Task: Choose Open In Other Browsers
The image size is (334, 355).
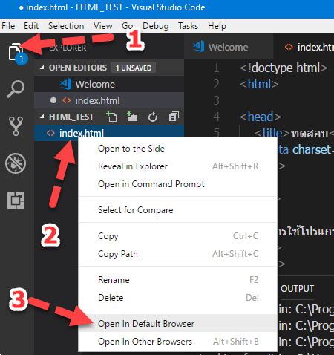Action: click(x=177, y=342)
